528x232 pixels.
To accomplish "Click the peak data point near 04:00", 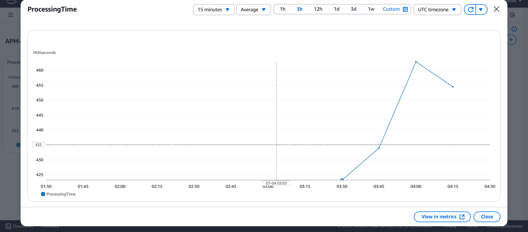I will click(416, 62).
